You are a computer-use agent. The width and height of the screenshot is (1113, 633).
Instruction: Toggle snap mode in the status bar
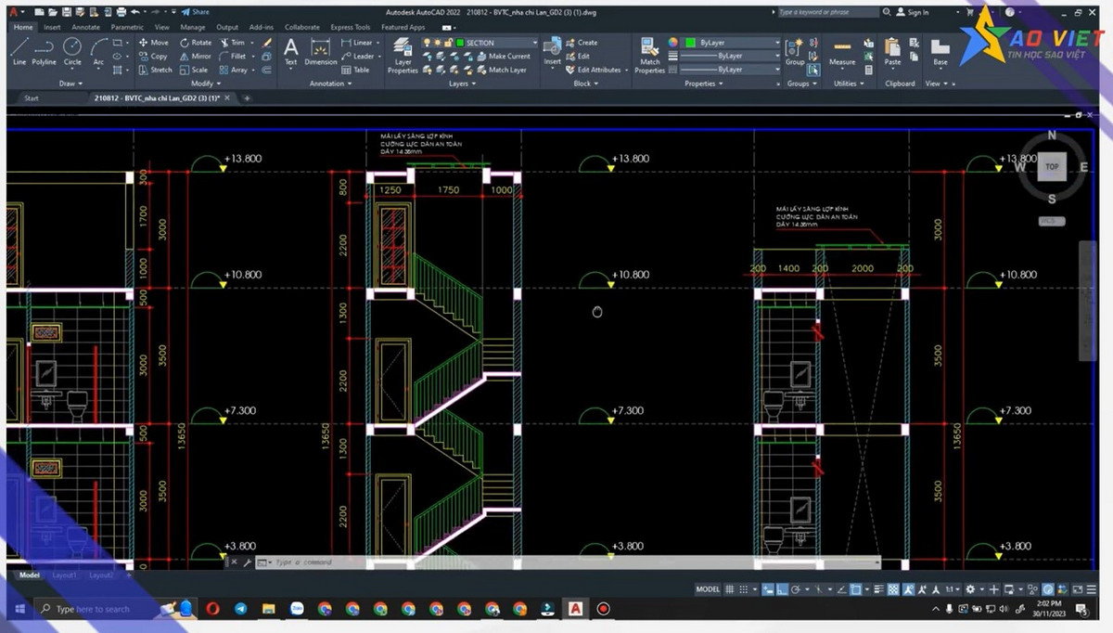(x=742, y=589)
